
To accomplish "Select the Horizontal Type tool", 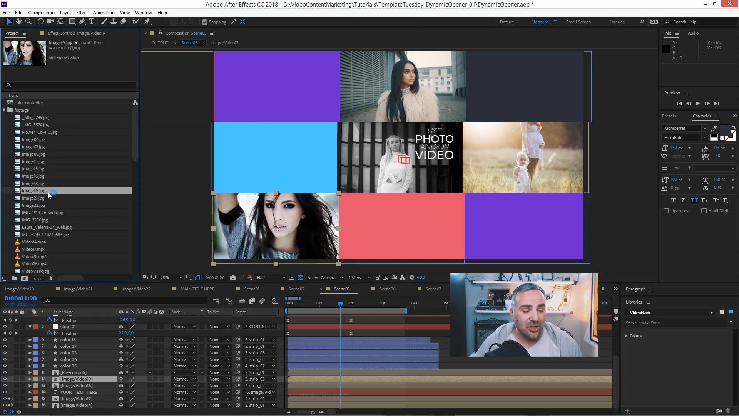I will click(92, 22).
